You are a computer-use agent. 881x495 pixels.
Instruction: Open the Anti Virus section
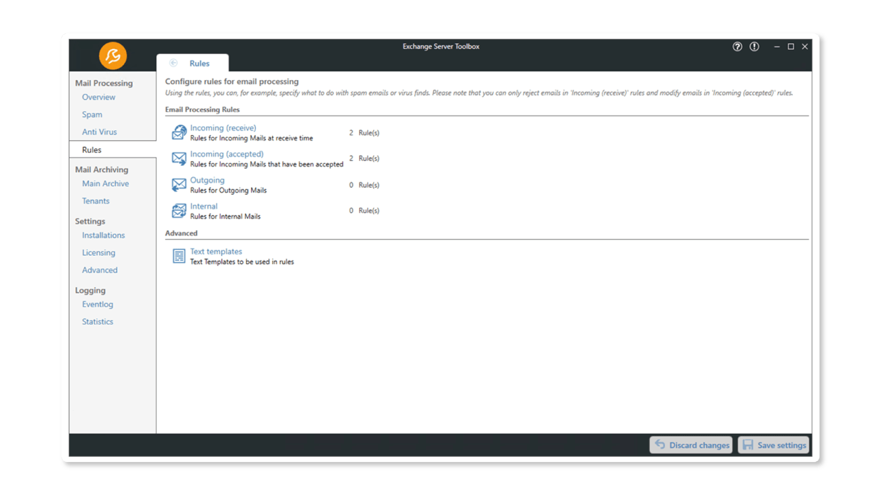[100, 132]
